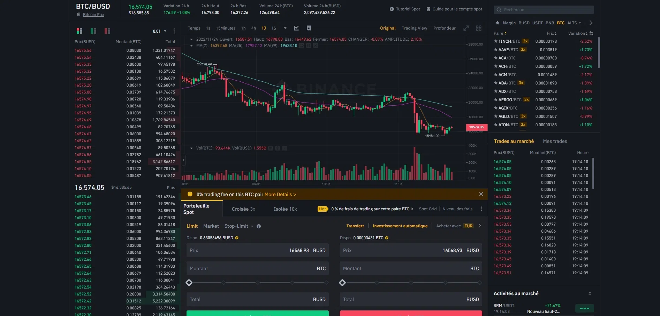The width and height of the screenshot is (660, 316).
Task: Toggle MA indicator visibility eye
Action: [x=302, y=46]
